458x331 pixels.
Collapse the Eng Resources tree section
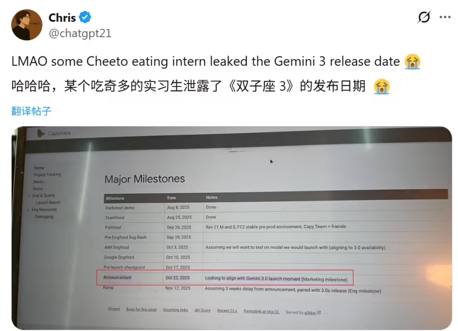[x=28, y=210]
